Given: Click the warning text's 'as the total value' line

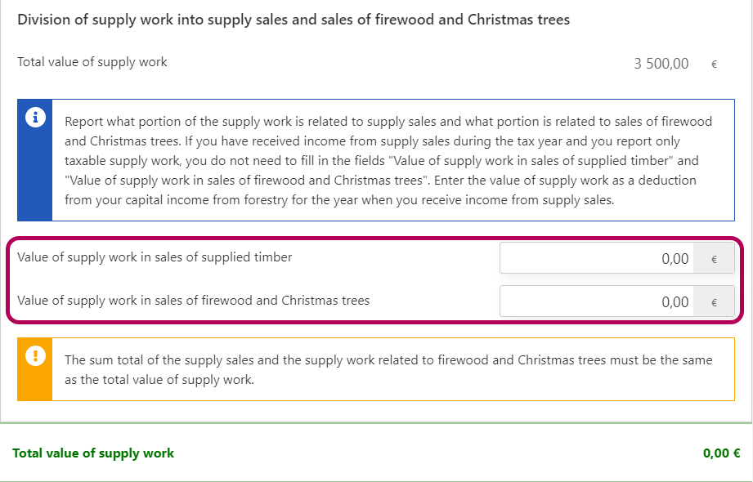Looking at the screenshot, I should (159, 380).
